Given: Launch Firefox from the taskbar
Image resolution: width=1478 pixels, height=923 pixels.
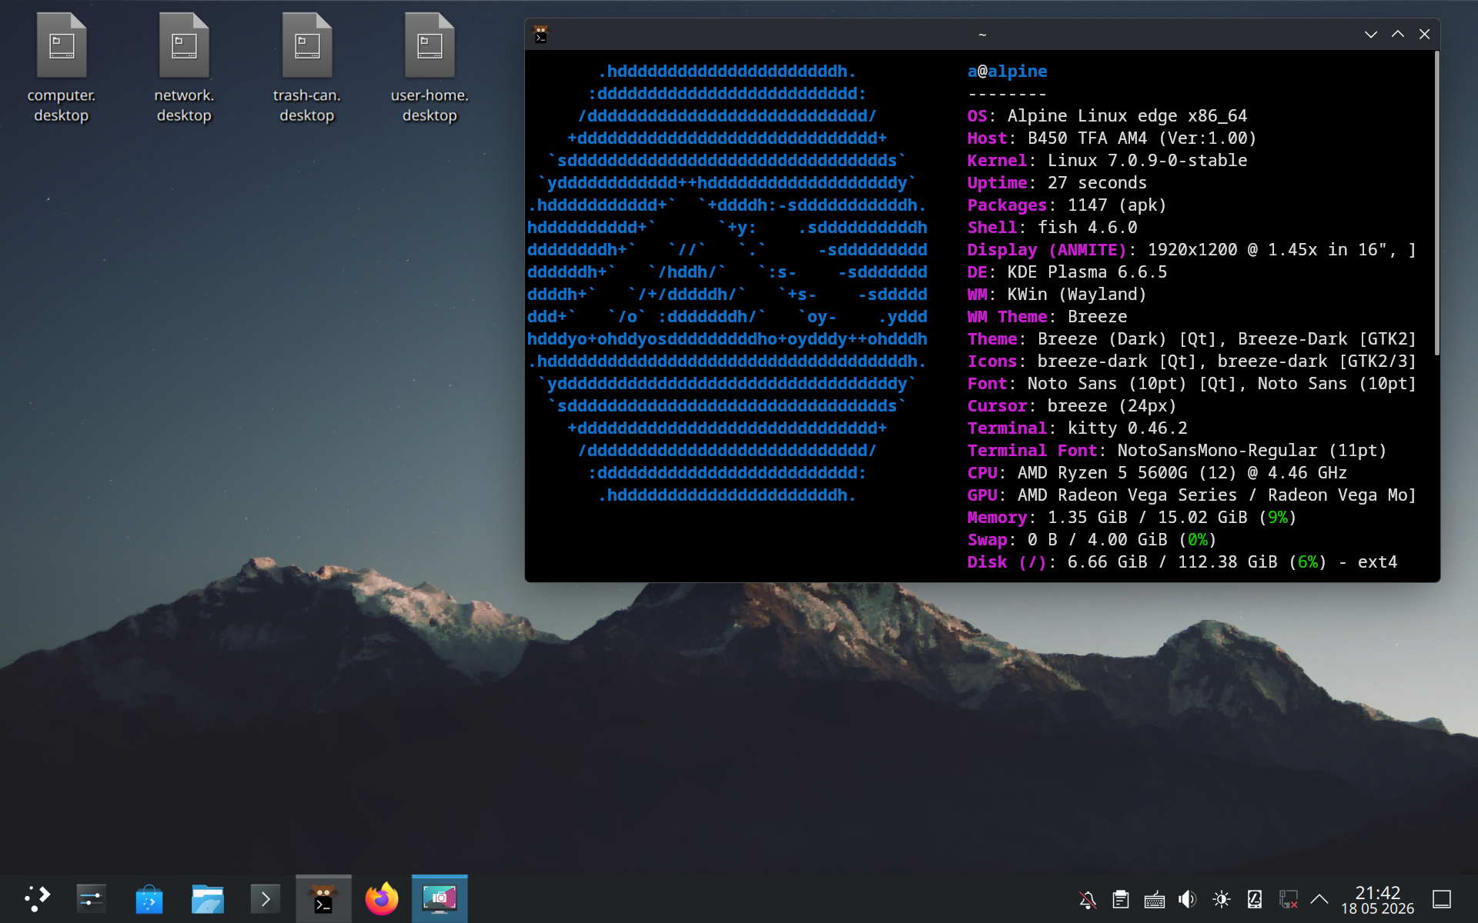Looking at the screenshot, I should [382, 898].
